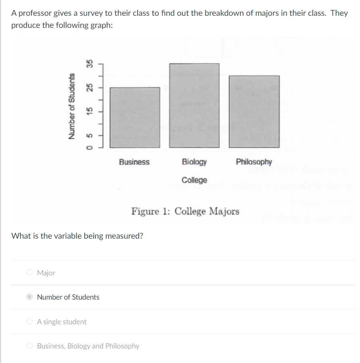Select the Major radio button
The width and height of the screenshot is (360, 363).
click(29, 273)
